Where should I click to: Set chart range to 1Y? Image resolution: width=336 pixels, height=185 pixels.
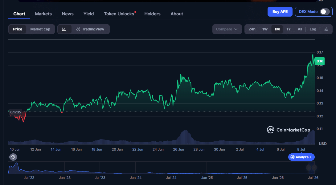289,29
